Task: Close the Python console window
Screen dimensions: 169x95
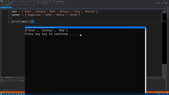Action: [x=145, y=27]
